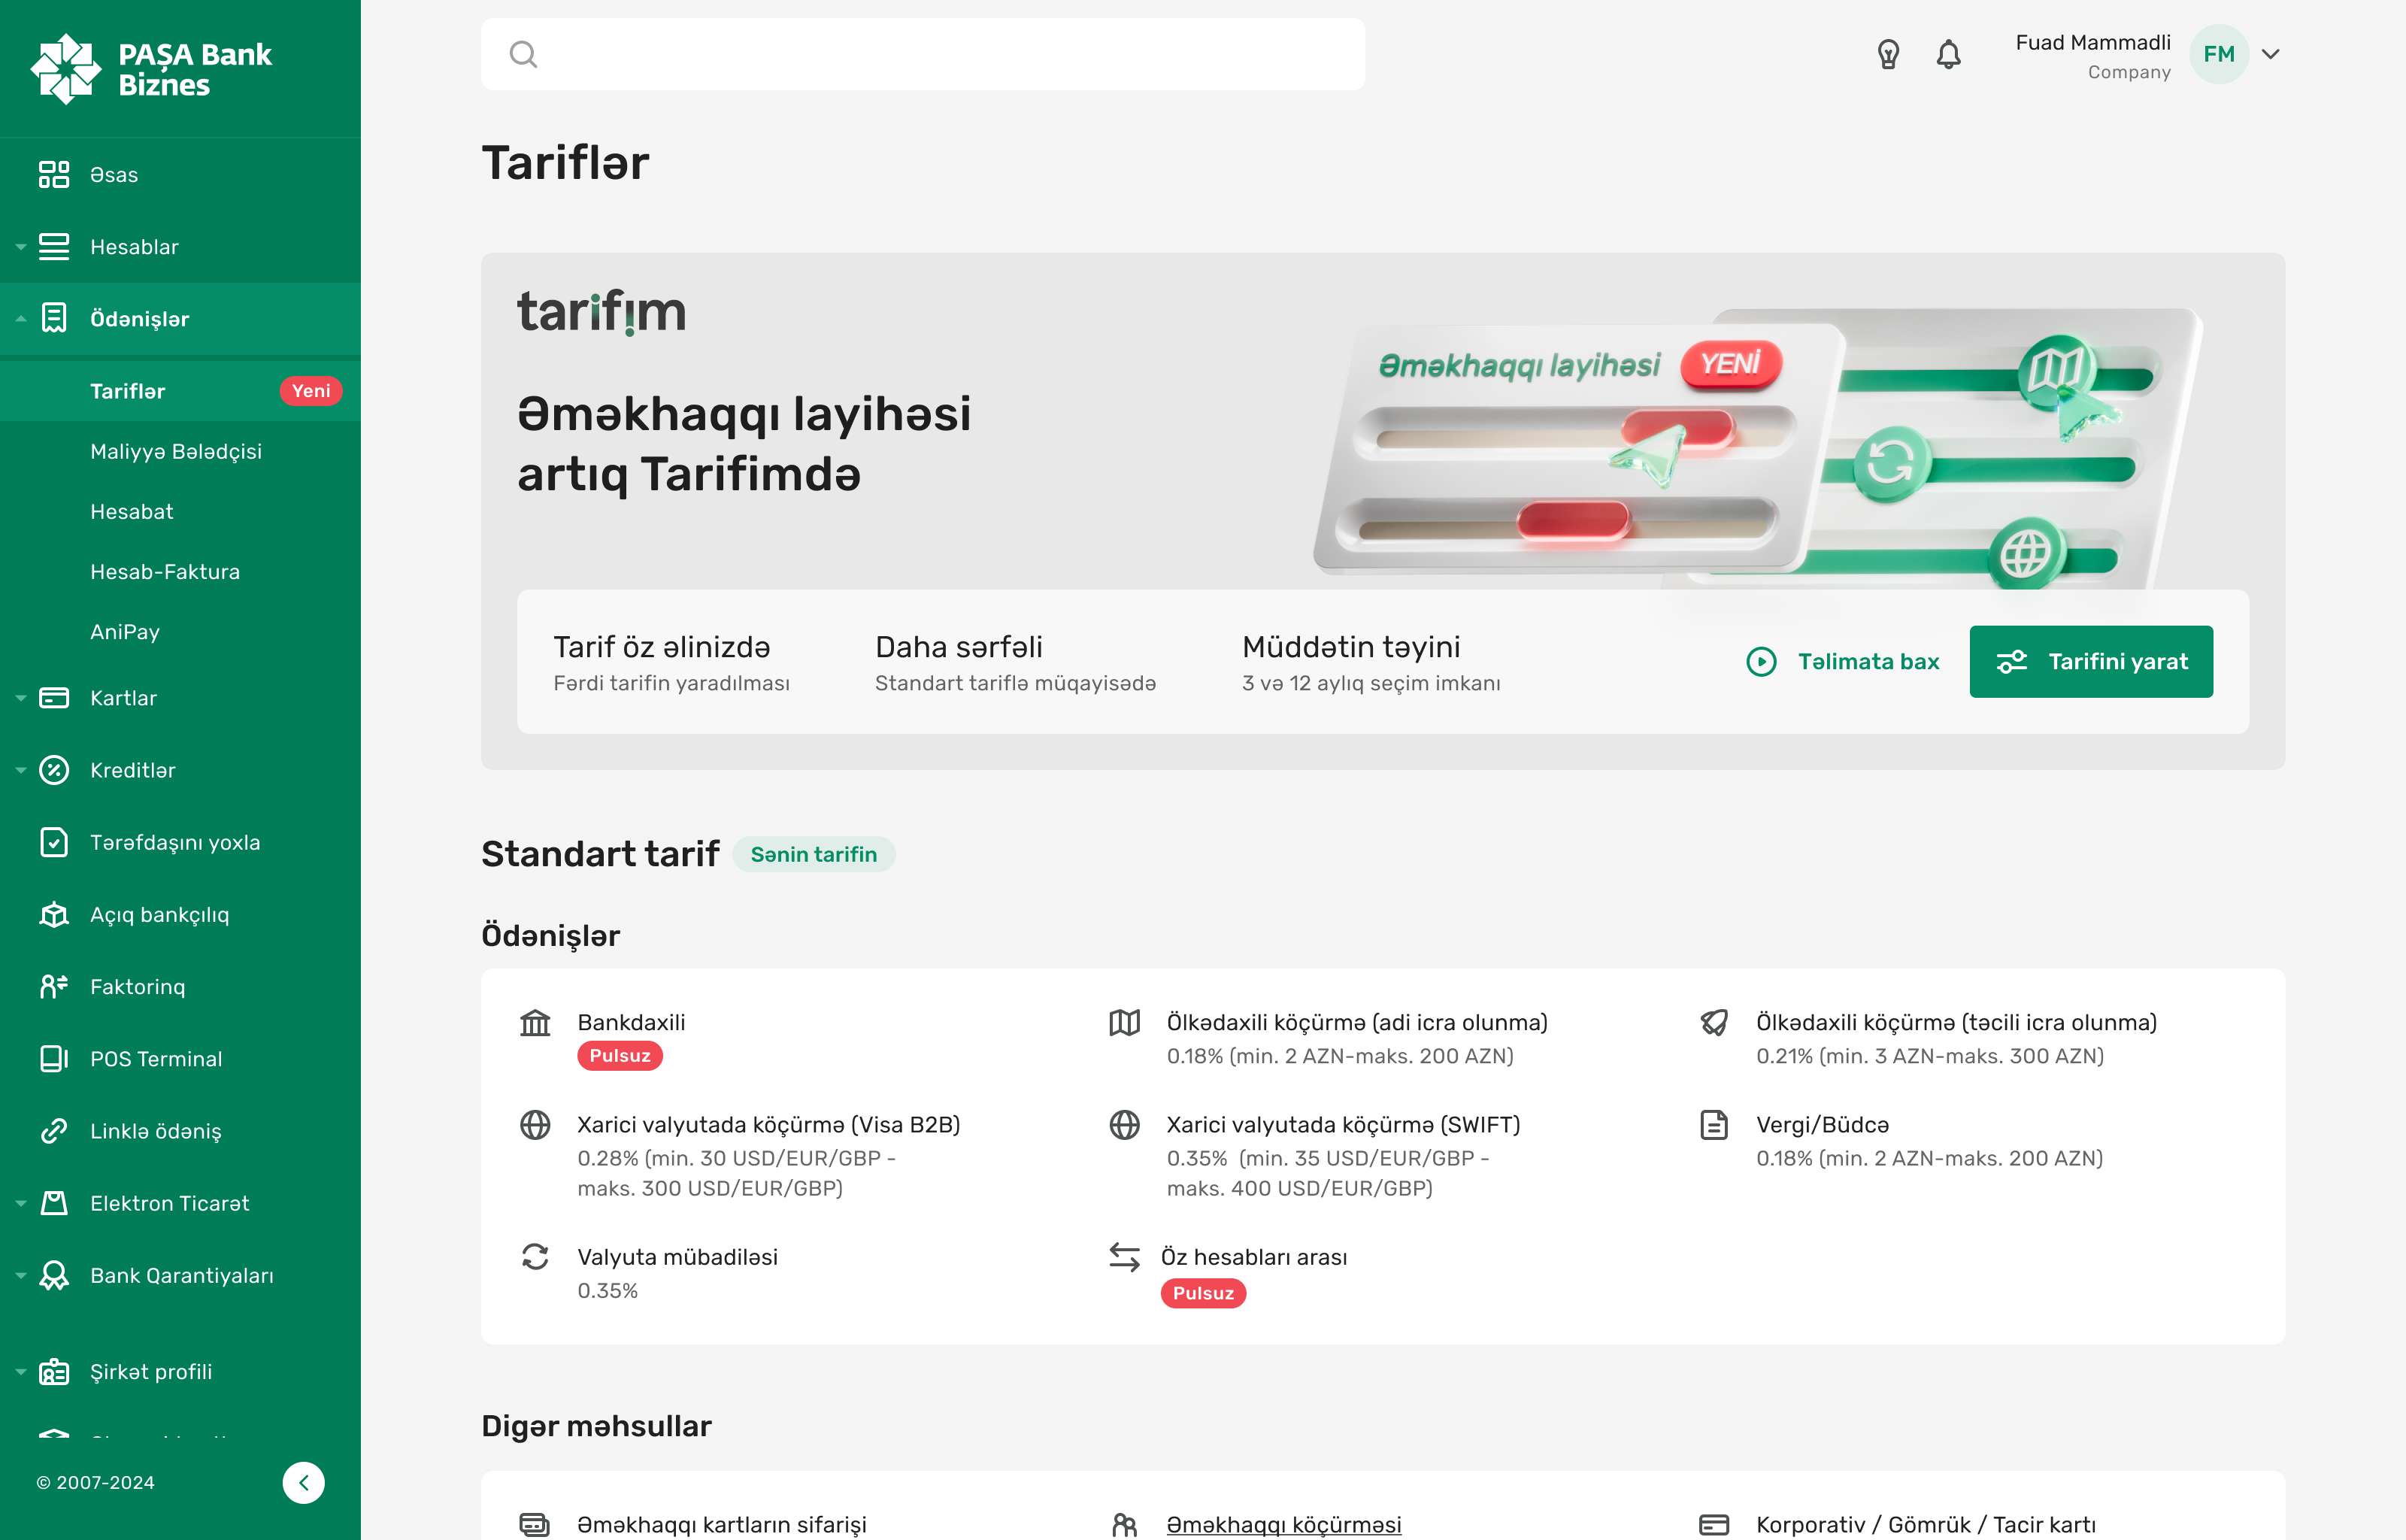Click the Tarifini yarat button

2090,661
